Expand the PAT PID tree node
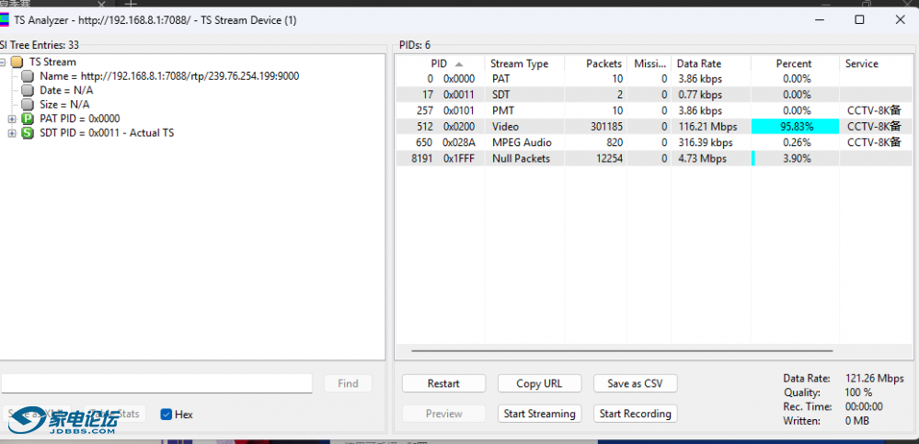 (x=12, y=119)
